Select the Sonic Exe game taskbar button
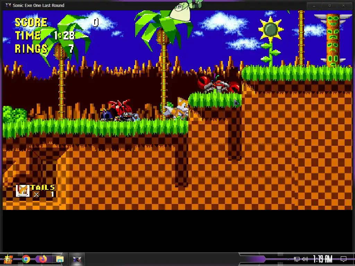The height and width of the screenshot is (266, 355). (77, 259)
